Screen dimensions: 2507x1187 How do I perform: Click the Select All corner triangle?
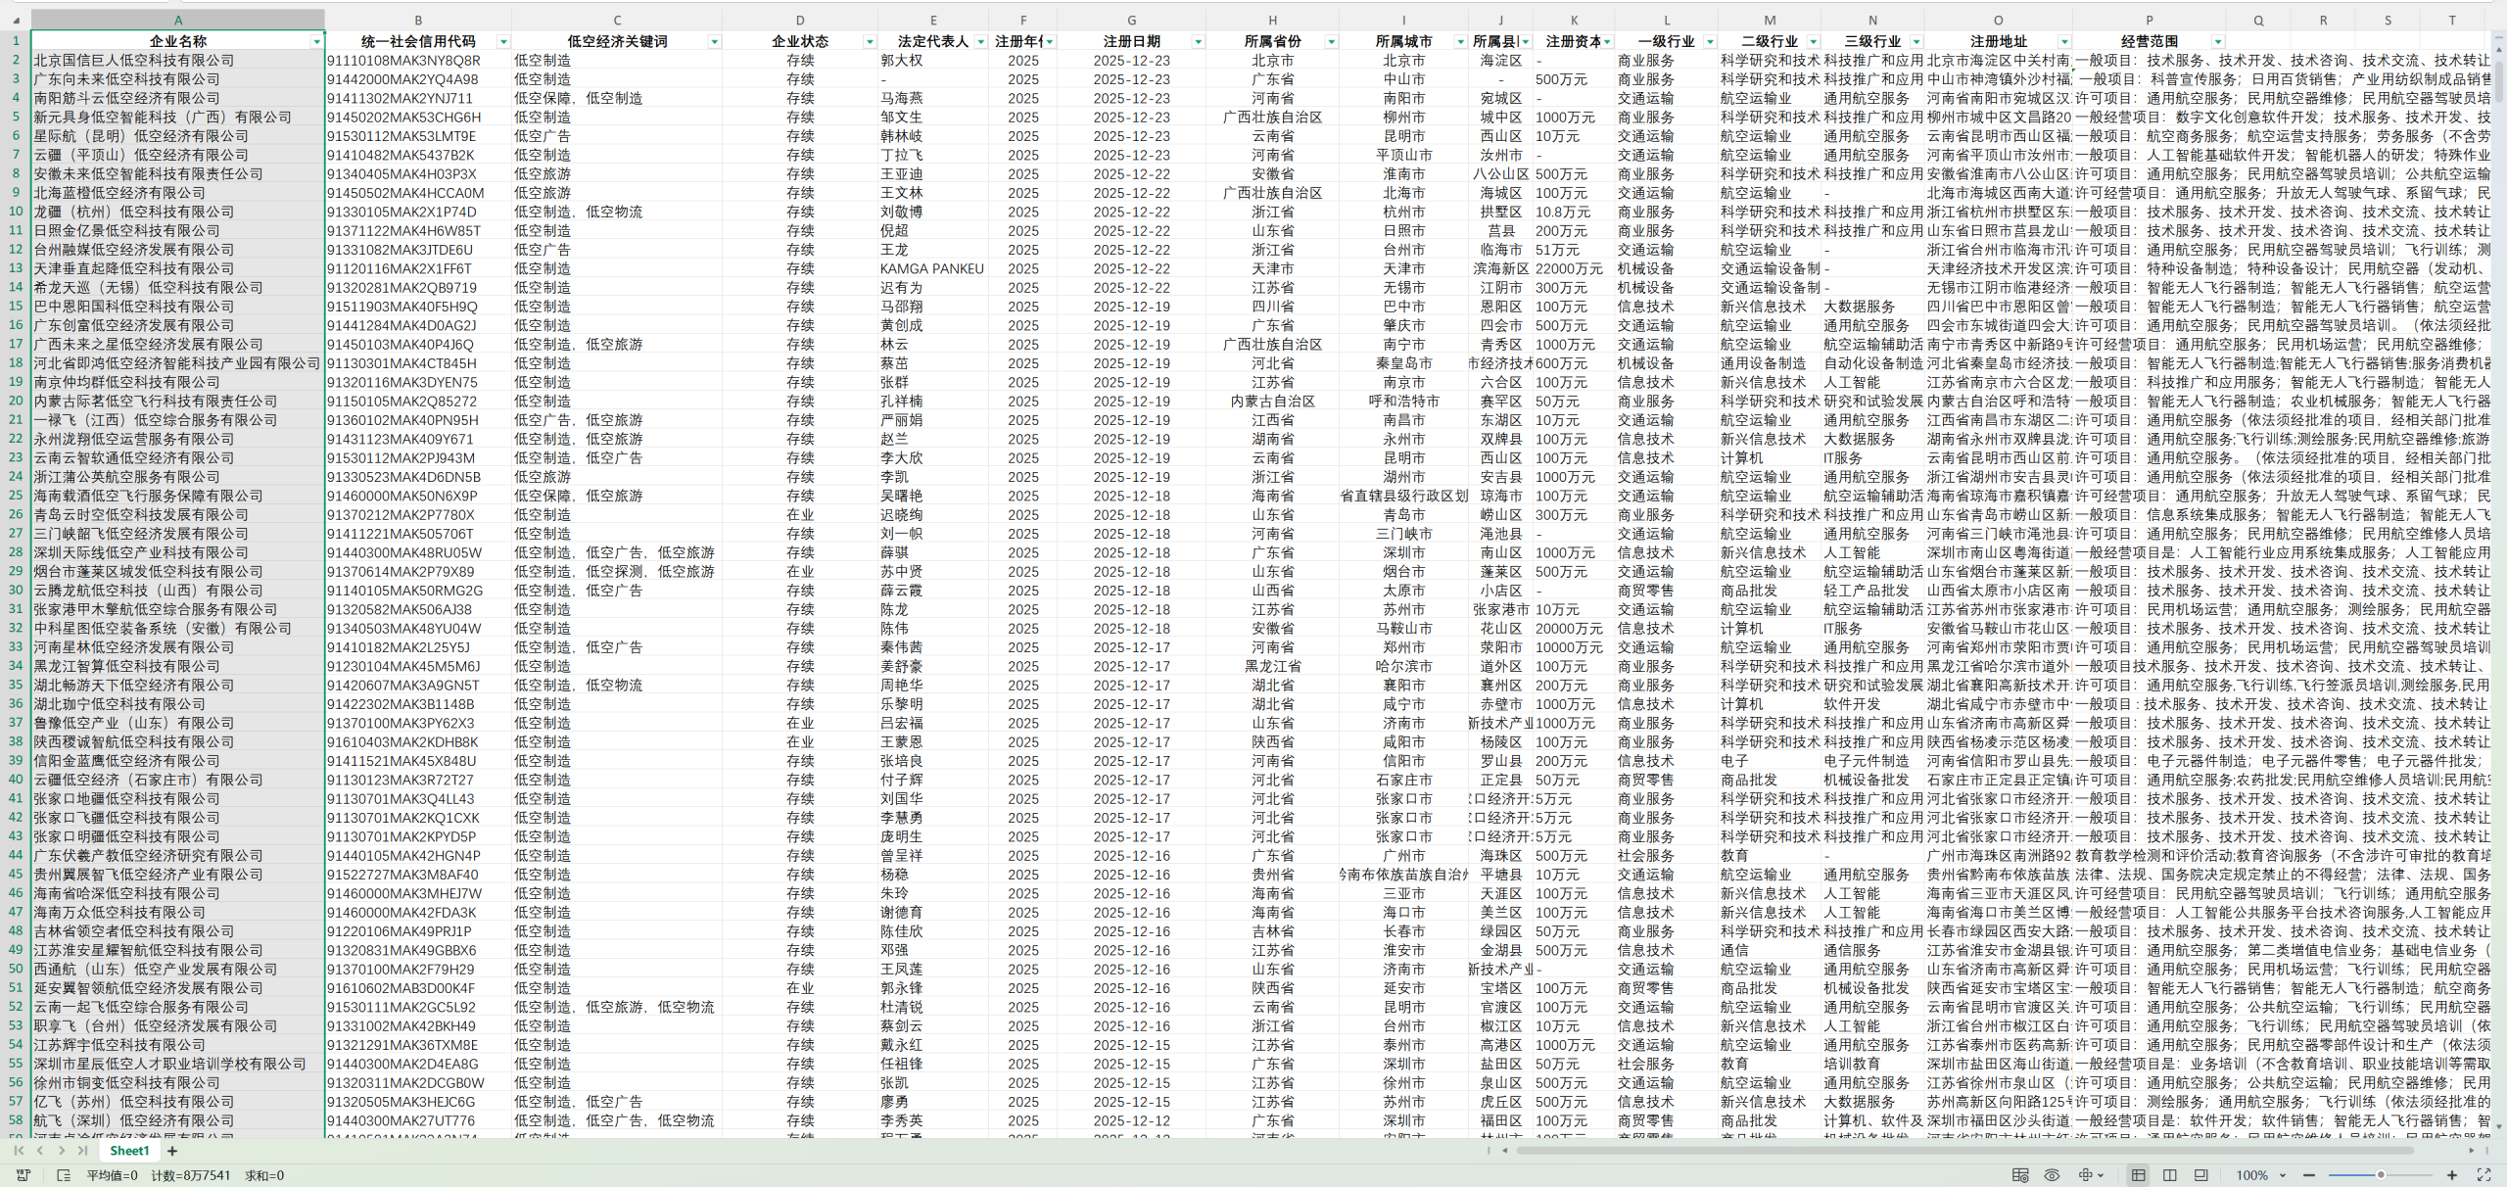coord(16,20)
